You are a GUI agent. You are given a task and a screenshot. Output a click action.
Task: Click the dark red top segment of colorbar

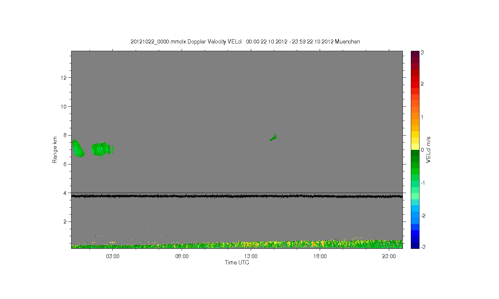415,54
